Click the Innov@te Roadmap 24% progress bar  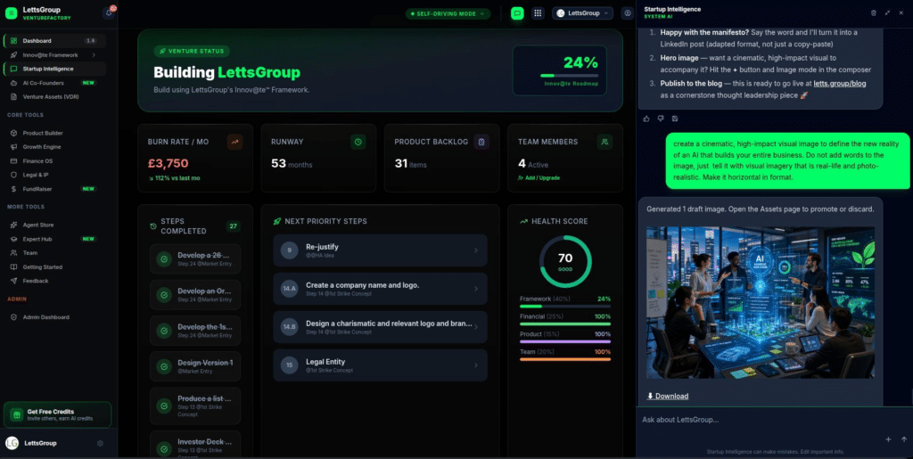(x=569, y=76)
